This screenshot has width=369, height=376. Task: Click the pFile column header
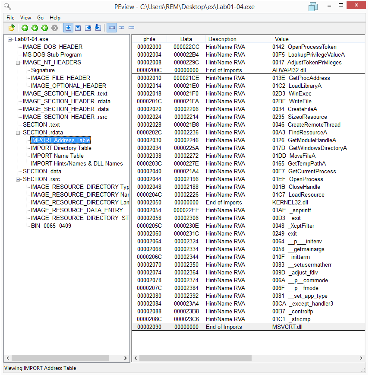point(149,39)
